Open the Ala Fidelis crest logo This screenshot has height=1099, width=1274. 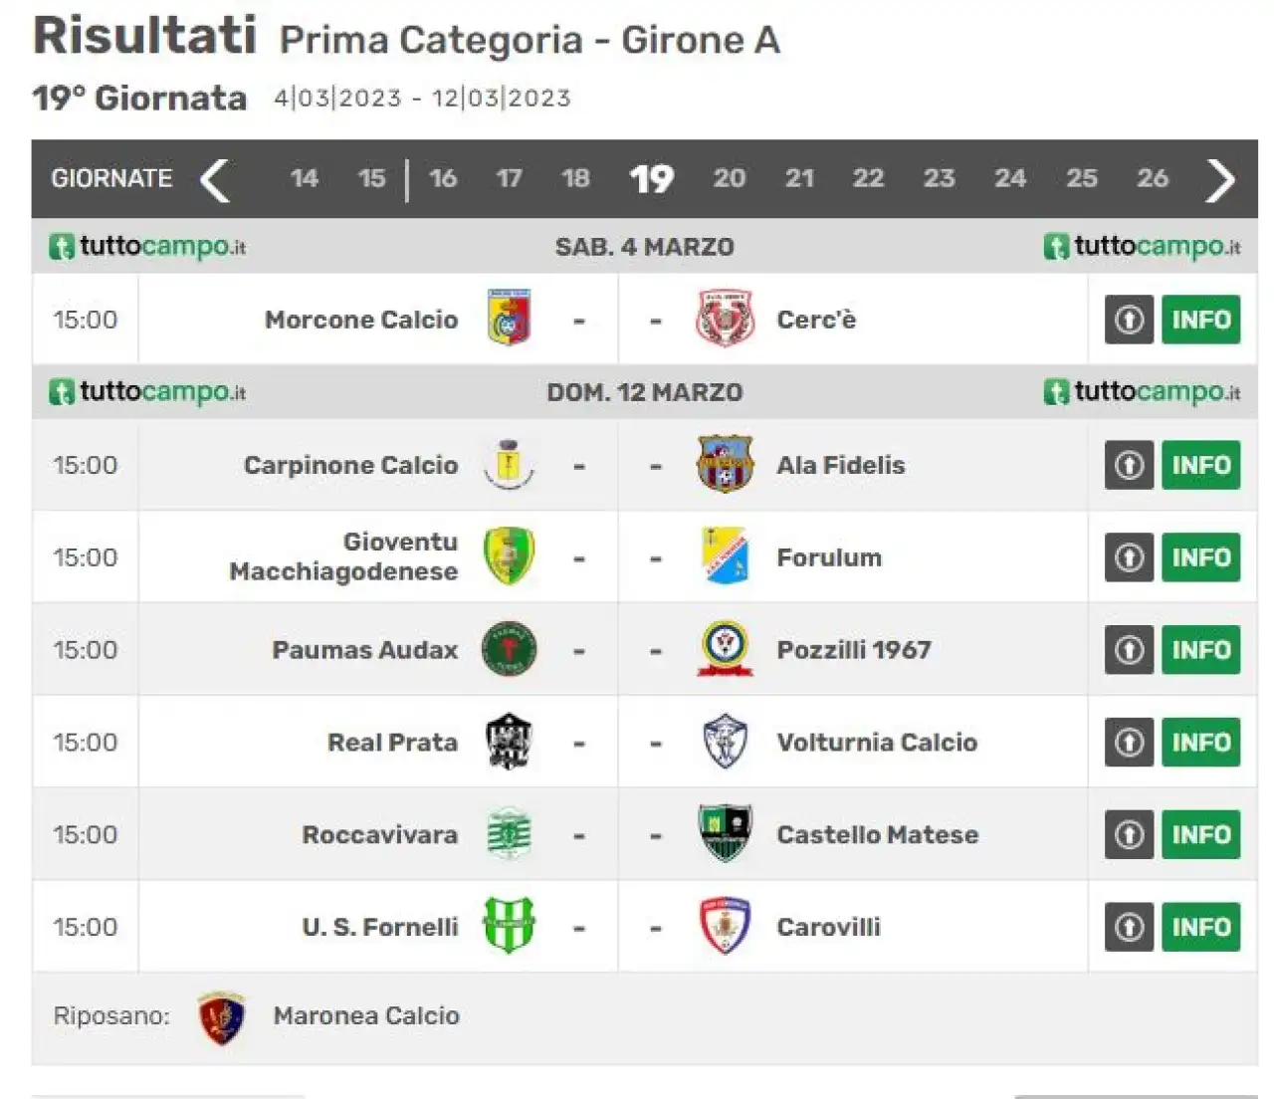pos(725,464)
